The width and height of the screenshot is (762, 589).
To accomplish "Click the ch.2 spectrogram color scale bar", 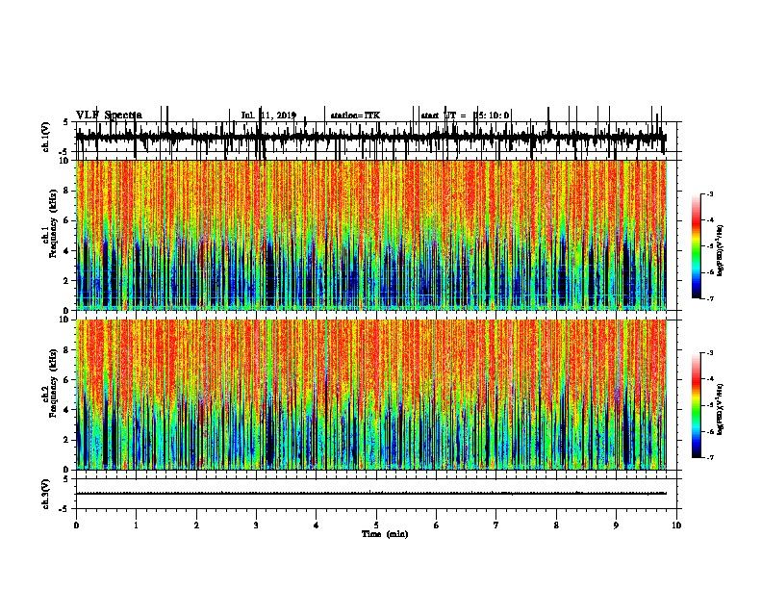I will 696,405.
